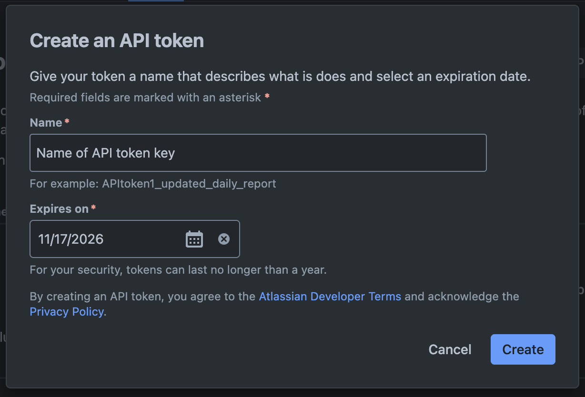585x397 pixels.
Task: Click the red asterisk beside Name
Action: (67, 122)
